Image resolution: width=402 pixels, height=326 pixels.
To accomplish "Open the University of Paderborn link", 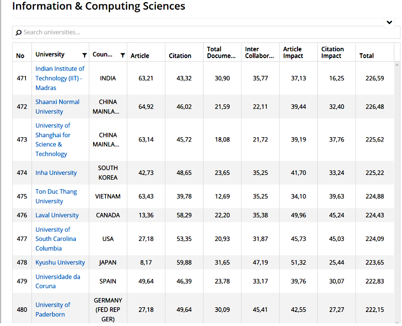I will pyautogui.click(x=53, y=309).
